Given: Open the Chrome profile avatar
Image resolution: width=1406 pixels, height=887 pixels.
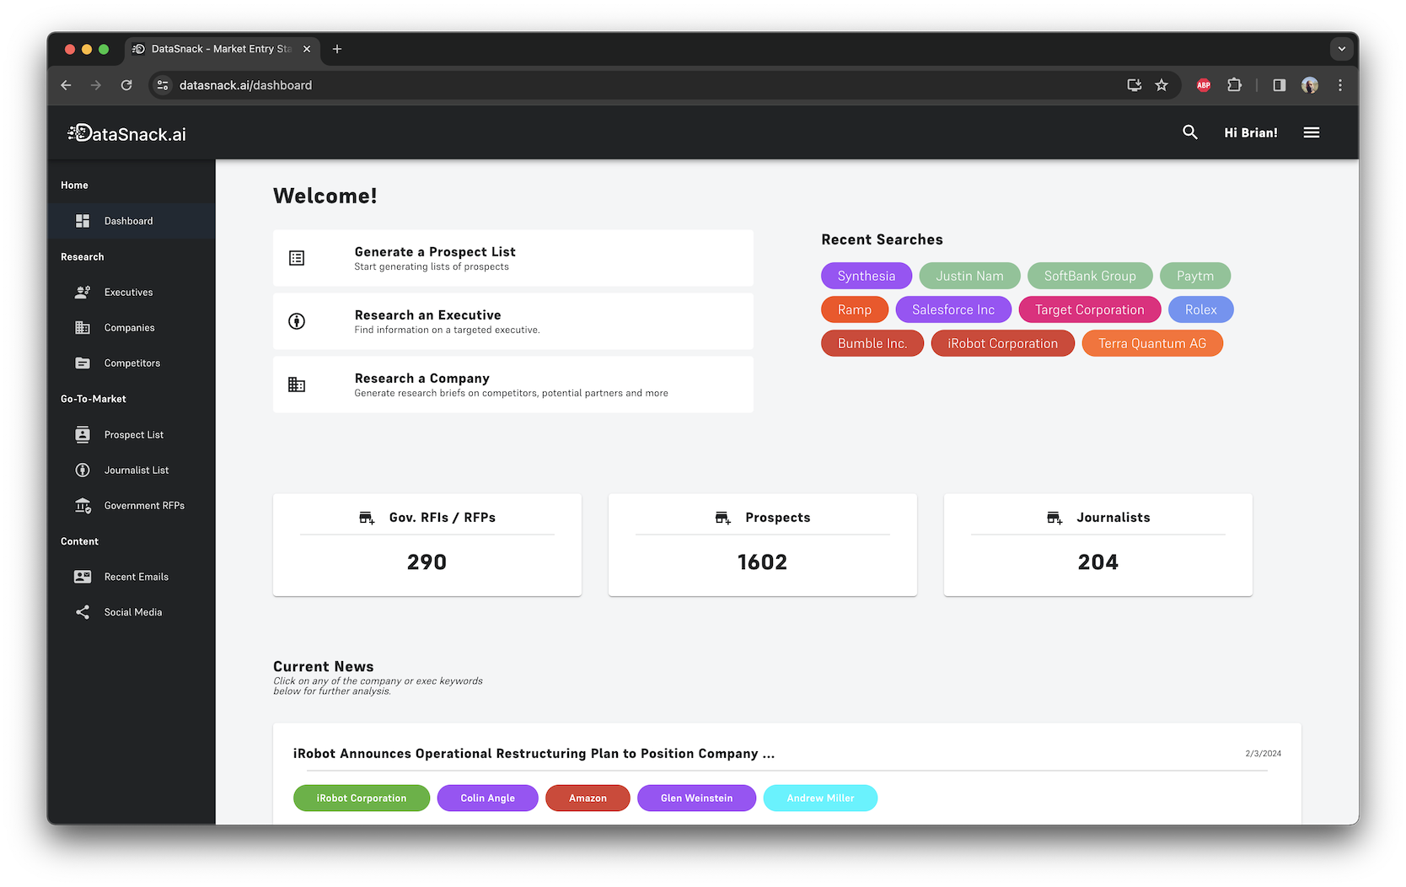Looking at the screenshot, I should (x=1310, y=85).
